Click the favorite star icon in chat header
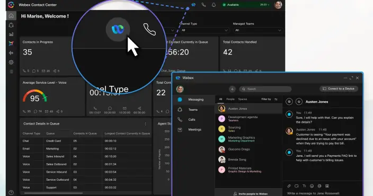The image size is (373, 196). 299,102
